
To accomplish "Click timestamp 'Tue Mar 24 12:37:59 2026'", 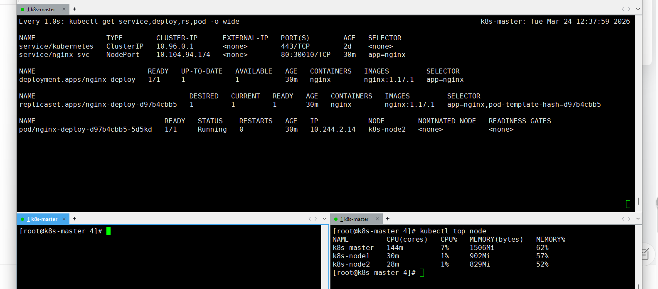I will (x=580, y=22).
